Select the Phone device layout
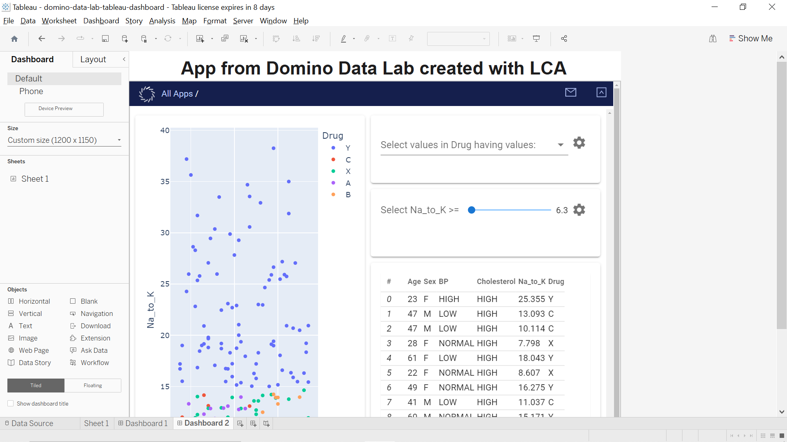Screen dimensions: 787x442 (31, 91)
